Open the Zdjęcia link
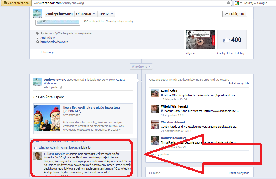The height and width of the screenshot is (179, 276). (x=190, y=53)
